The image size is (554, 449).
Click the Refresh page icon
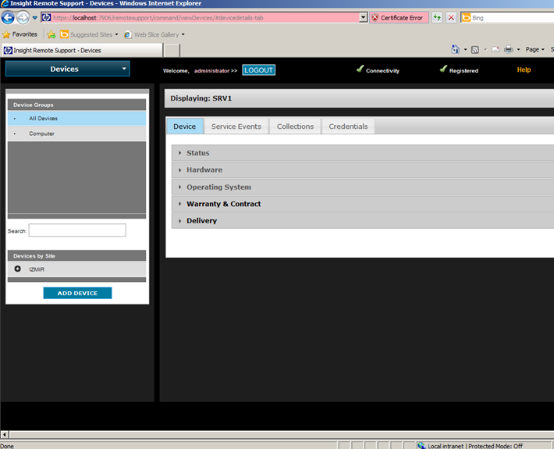pyautogui.click(x=437, y=17)
